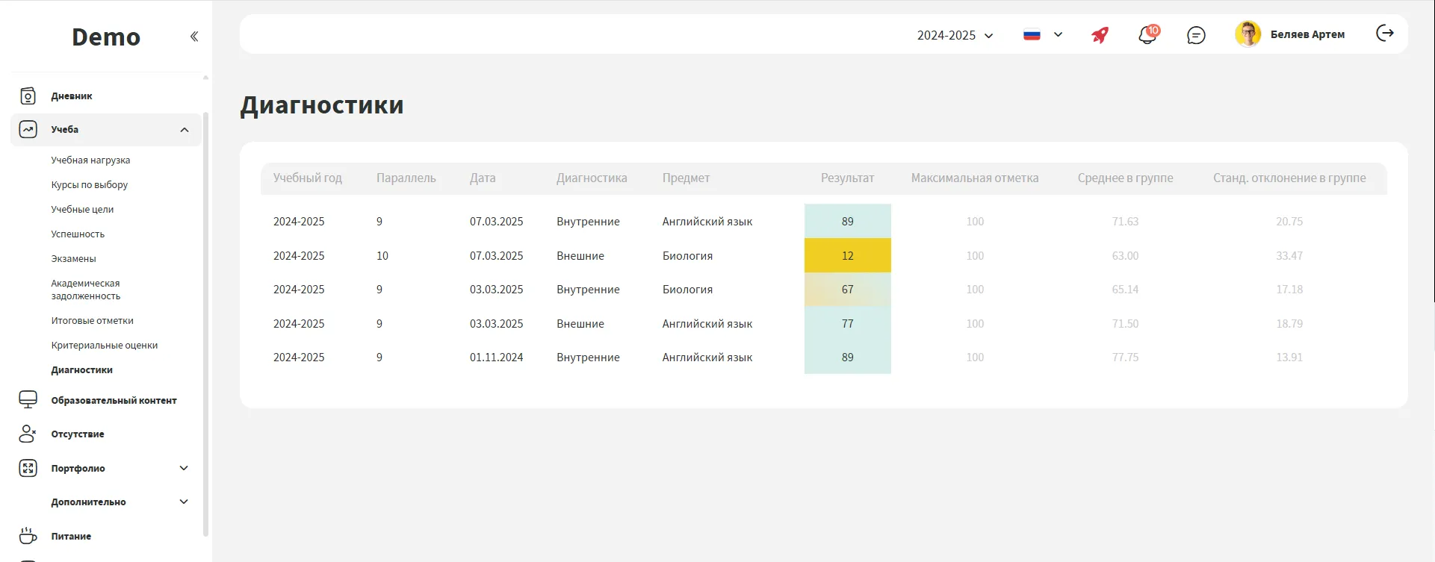Click the Результат column header
The width and height of the screenshot is (1435, 562).
847,178
